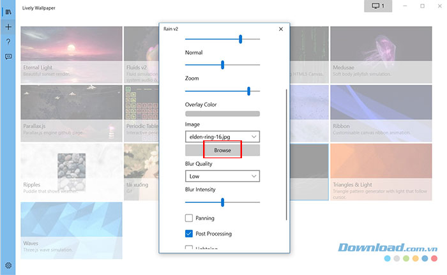Open the Library icon in sidebar
This screenshot has width=447, height=275.
(x=8, y=12)
